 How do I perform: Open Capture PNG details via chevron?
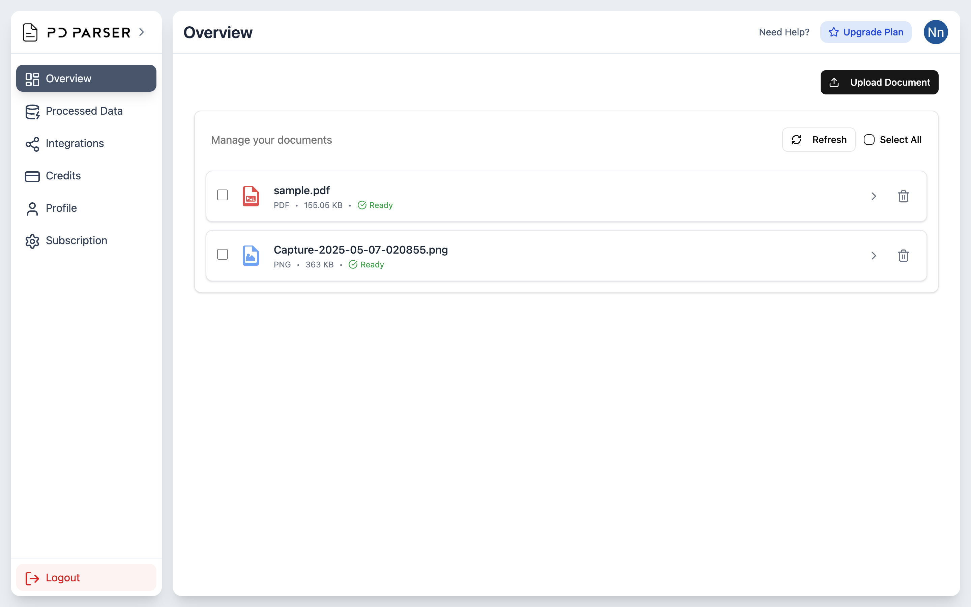(x=874, y=256)
